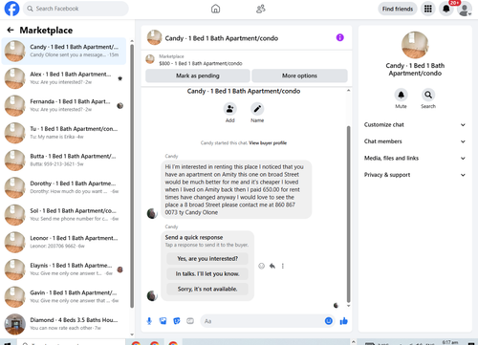Show hidden tray icons arrow
478x345 pixels.
coord(353,342)
